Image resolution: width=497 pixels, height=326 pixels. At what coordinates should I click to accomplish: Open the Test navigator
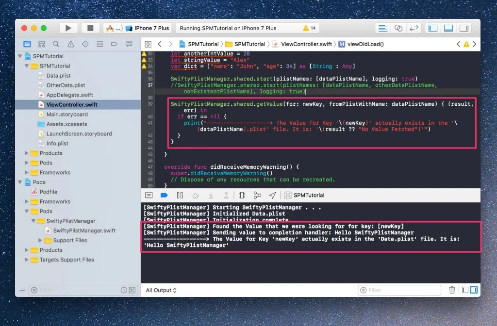tap(85, 44)
